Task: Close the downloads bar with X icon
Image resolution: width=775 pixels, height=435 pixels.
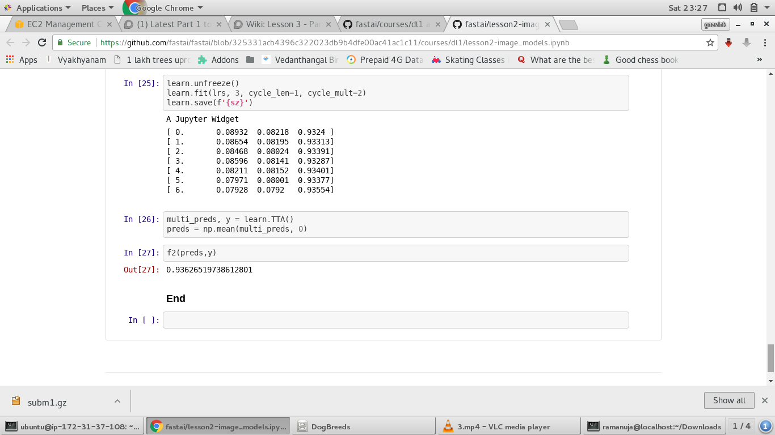Action: tap(764, 400)
